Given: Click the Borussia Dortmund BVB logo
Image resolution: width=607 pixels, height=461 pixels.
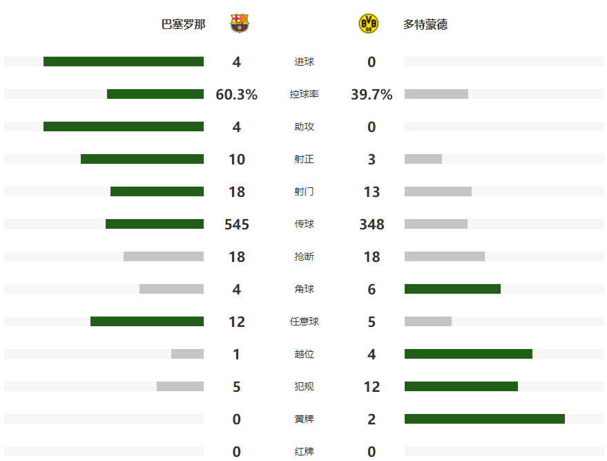Looking at the screenshot, I should 369,23.
